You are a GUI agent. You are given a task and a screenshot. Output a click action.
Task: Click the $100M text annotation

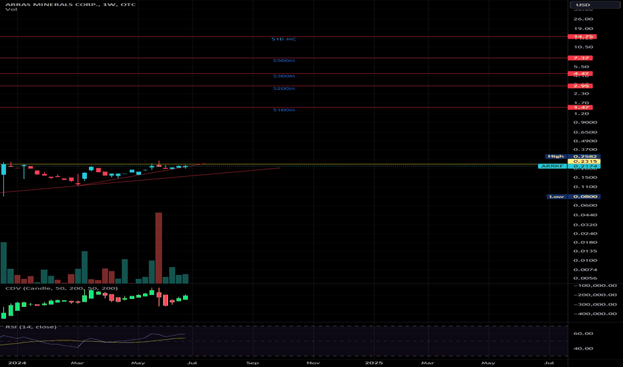[283, 110]
